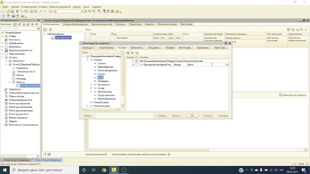The height and width of the screenshot is (174, 310).
Task: Toggle the Автозаполнение checkbox
Action: click(x=106, y=155)
